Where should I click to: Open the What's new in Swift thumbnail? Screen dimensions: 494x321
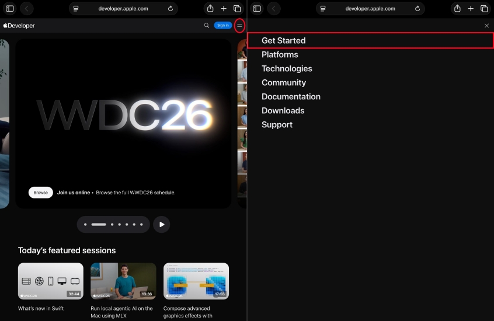pyautogui.click(x=51, y=281)
